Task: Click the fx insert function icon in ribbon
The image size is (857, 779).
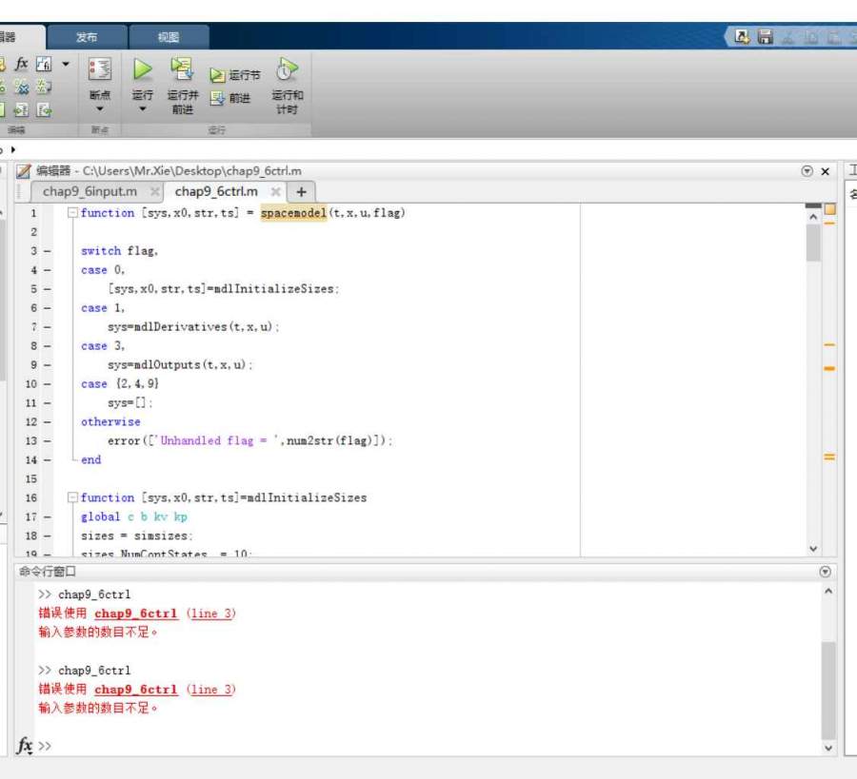Action: click(x=21, y=65)
